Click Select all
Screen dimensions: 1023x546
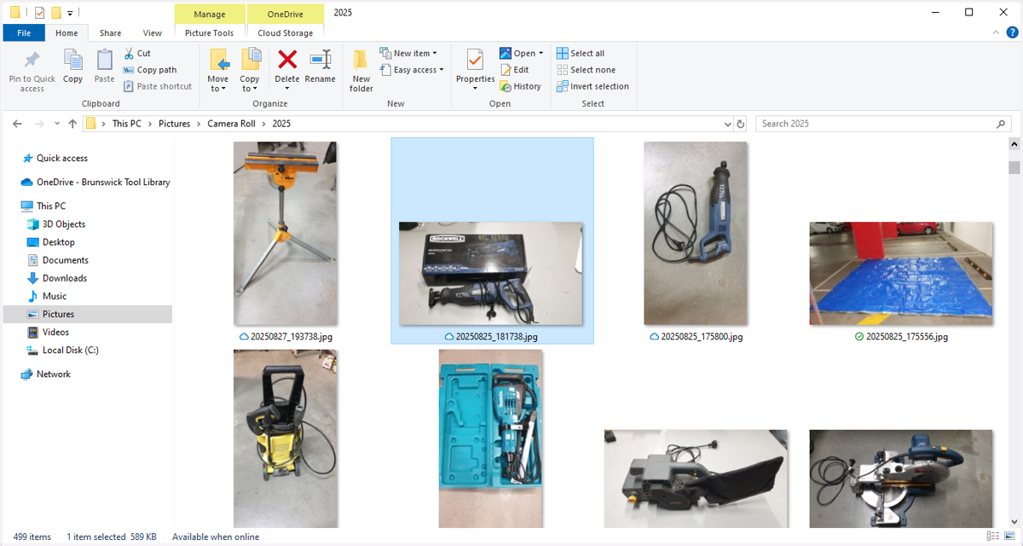tap(581, 53)
